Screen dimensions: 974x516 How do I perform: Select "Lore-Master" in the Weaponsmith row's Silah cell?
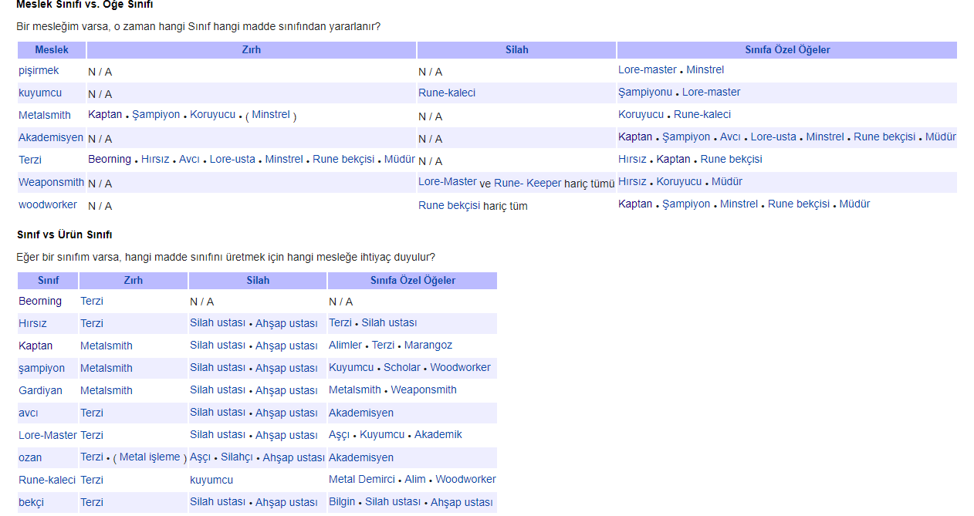(448, 182)
